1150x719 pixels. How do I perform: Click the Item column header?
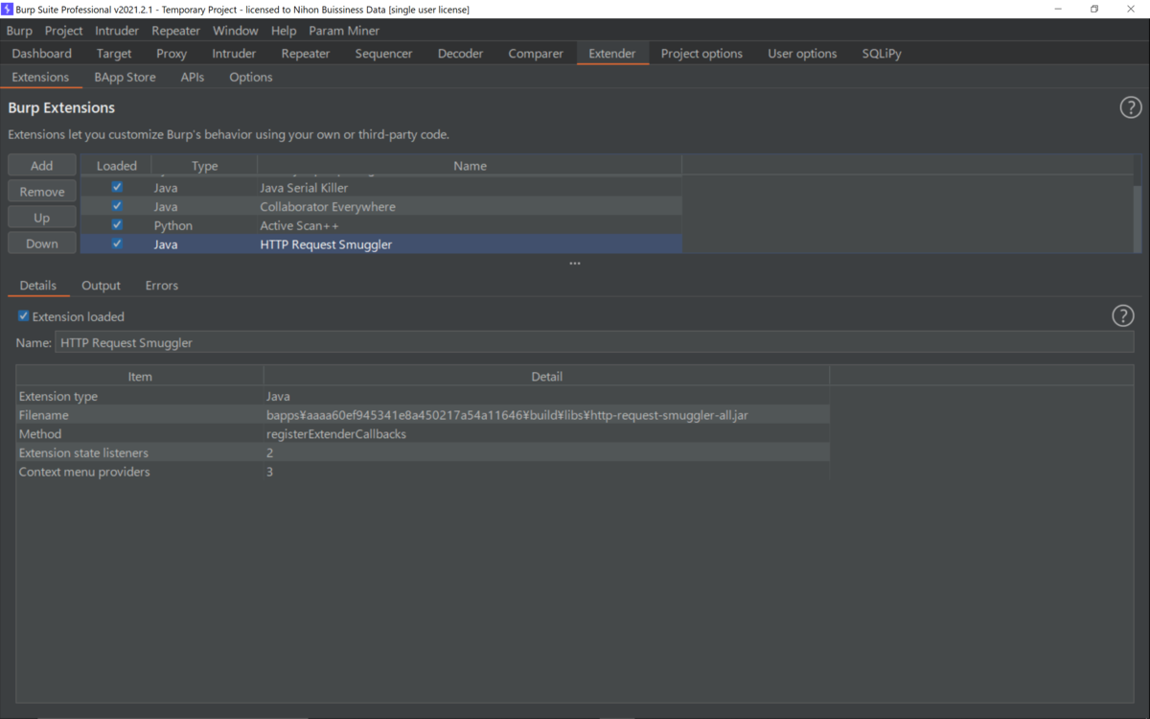click(x=140, y=377)
